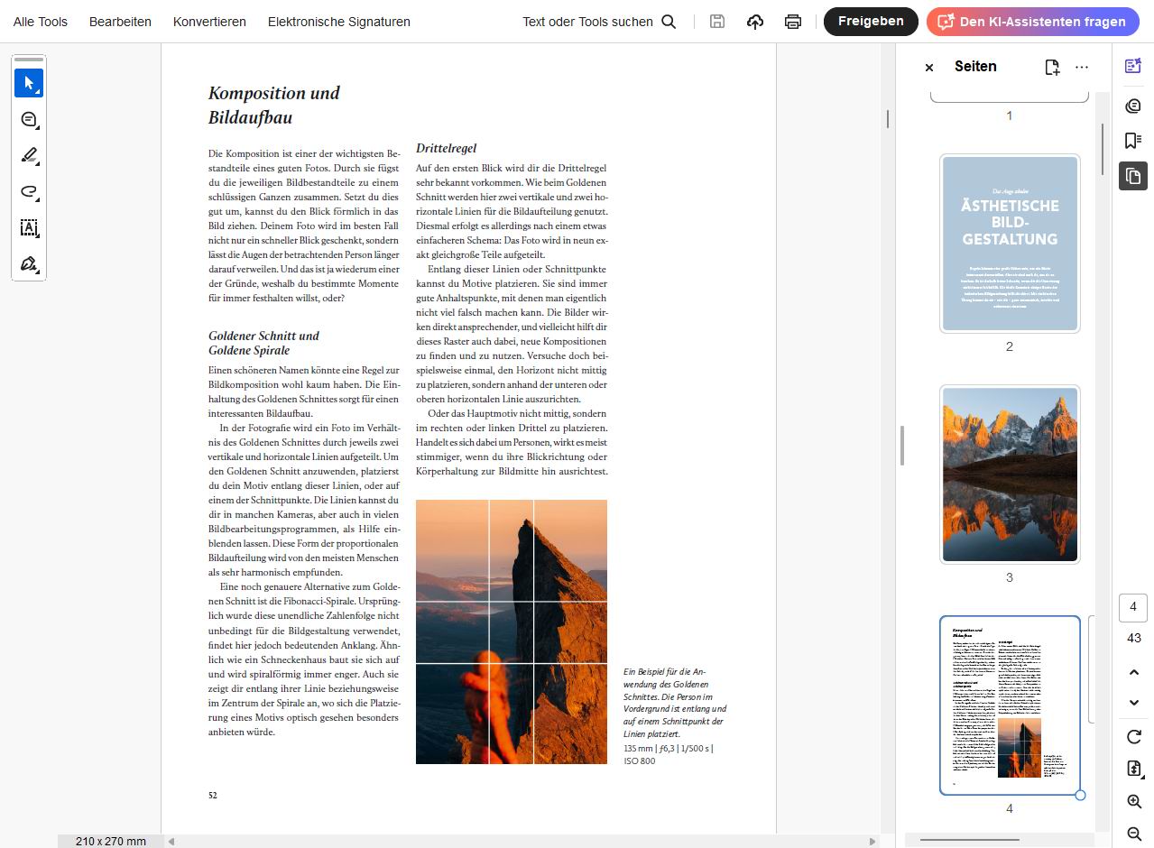Open Seiten panel more options menu
This screenshot has width=1154, height=848.
coord(1082,67)
